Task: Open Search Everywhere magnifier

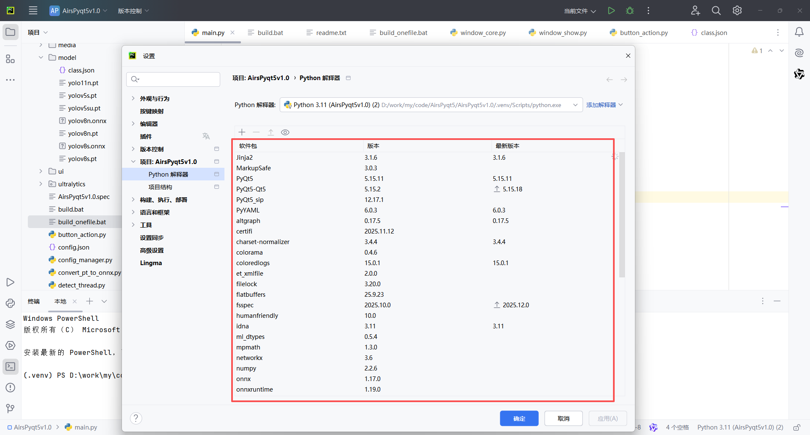Action: pyautogui.click(x=716, y=11)
